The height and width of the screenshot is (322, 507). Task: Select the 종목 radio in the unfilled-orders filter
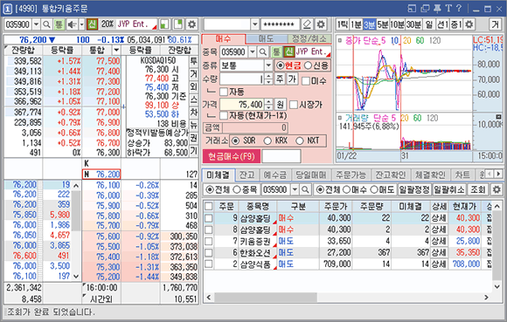pyautogui.click(x=237, y=189)
